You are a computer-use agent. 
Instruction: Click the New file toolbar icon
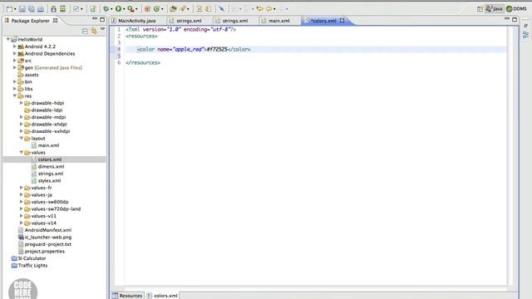pos(9,9)
